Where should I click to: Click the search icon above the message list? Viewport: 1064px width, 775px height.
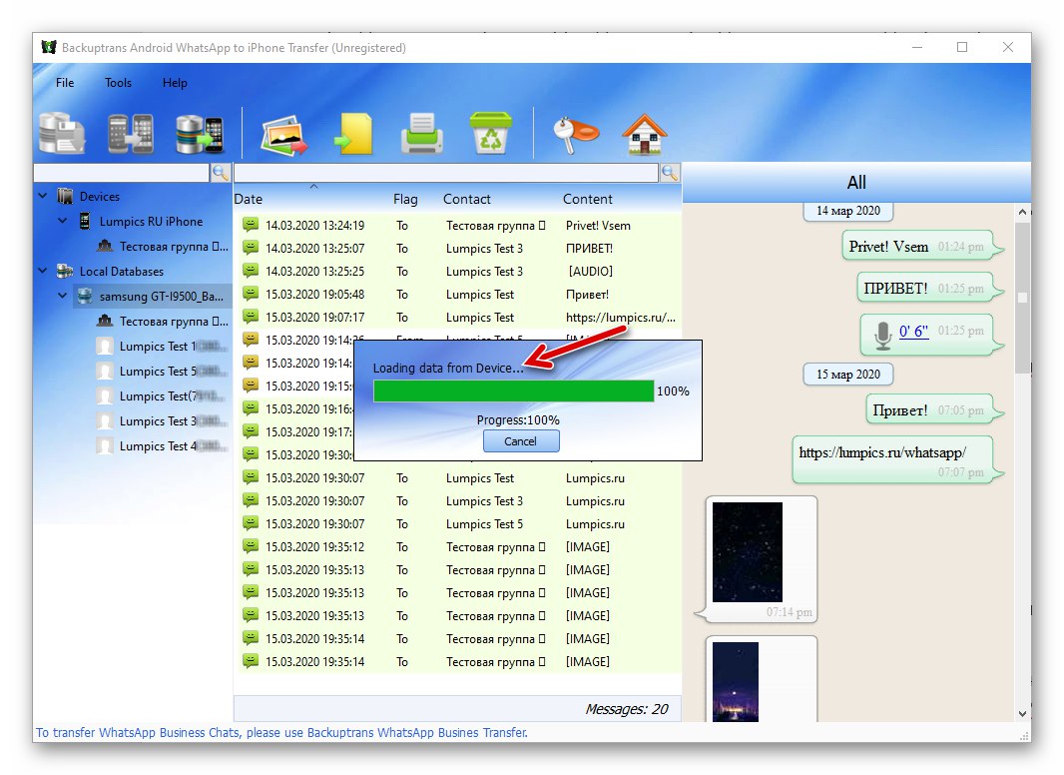(x=670, y=173)
